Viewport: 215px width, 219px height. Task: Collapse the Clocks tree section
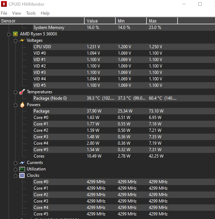coord(15,176)
